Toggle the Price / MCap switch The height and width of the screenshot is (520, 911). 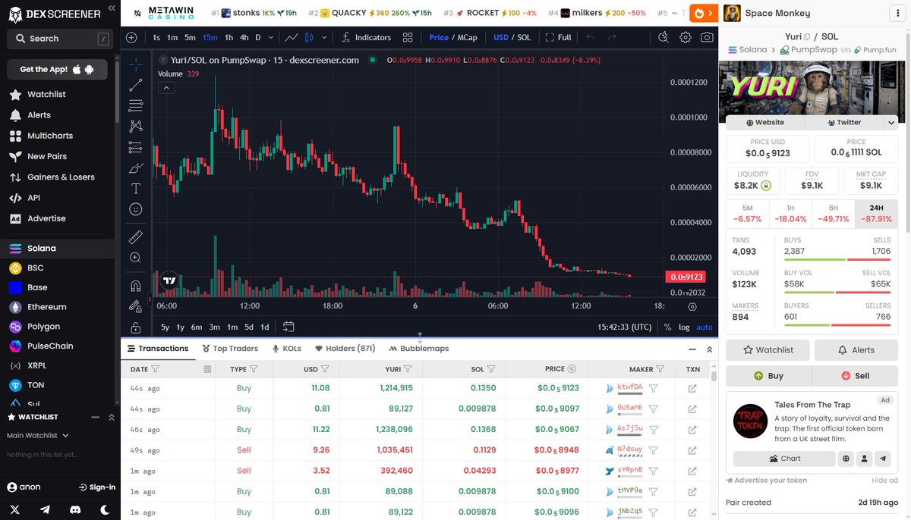(x=453, y=37)
